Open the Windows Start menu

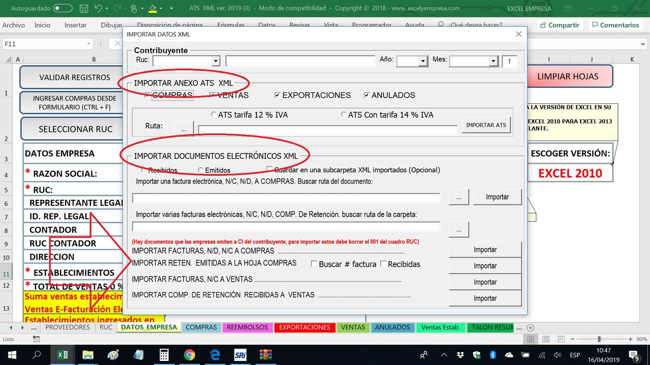[x=12, y=355]
